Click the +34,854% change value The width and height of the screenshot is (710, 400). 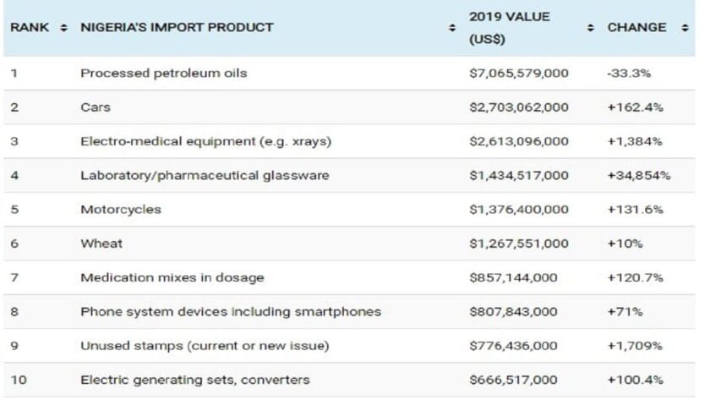pyautogui.click(x=638, y=176)
